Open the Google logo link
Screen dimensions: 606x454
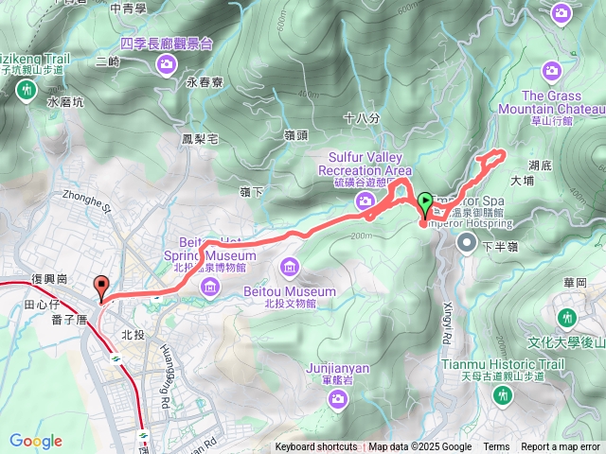click(36, 441)
